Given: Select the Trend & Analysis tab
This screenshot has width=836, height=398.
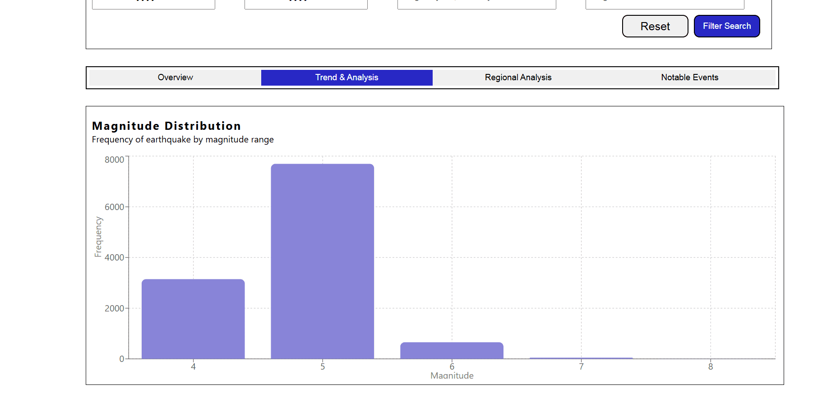Looking at the screenshot, I should [x=346, y=78].
